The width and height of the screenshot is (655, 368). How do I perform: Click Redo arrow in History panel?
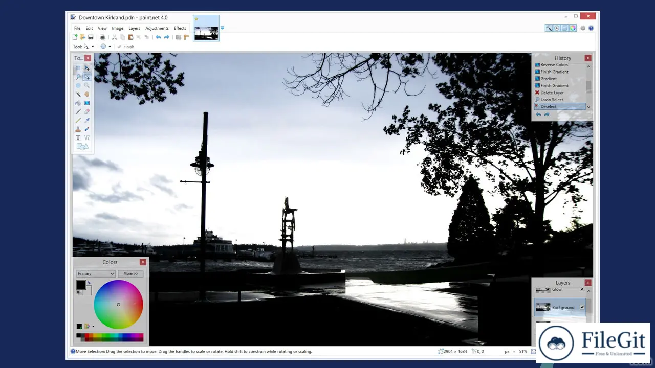pos(547,114)
